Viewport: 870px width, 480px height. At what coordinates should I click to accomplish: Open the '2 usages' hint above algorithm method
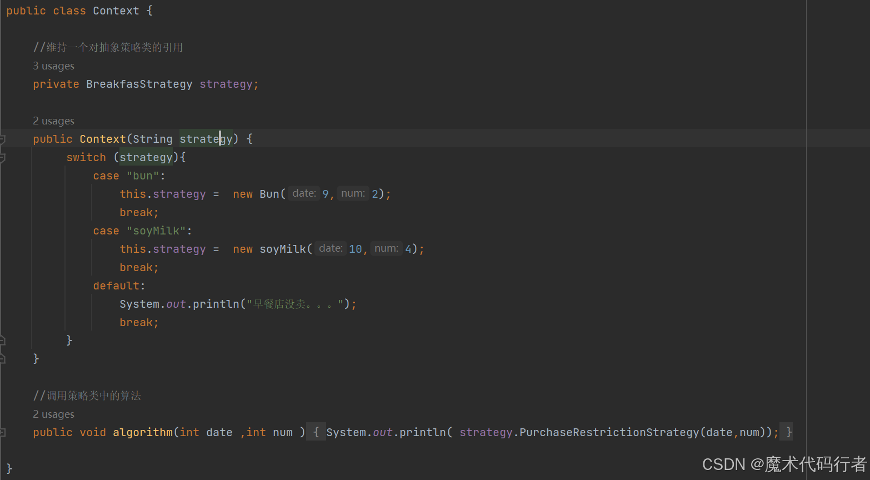coord(53,414)
